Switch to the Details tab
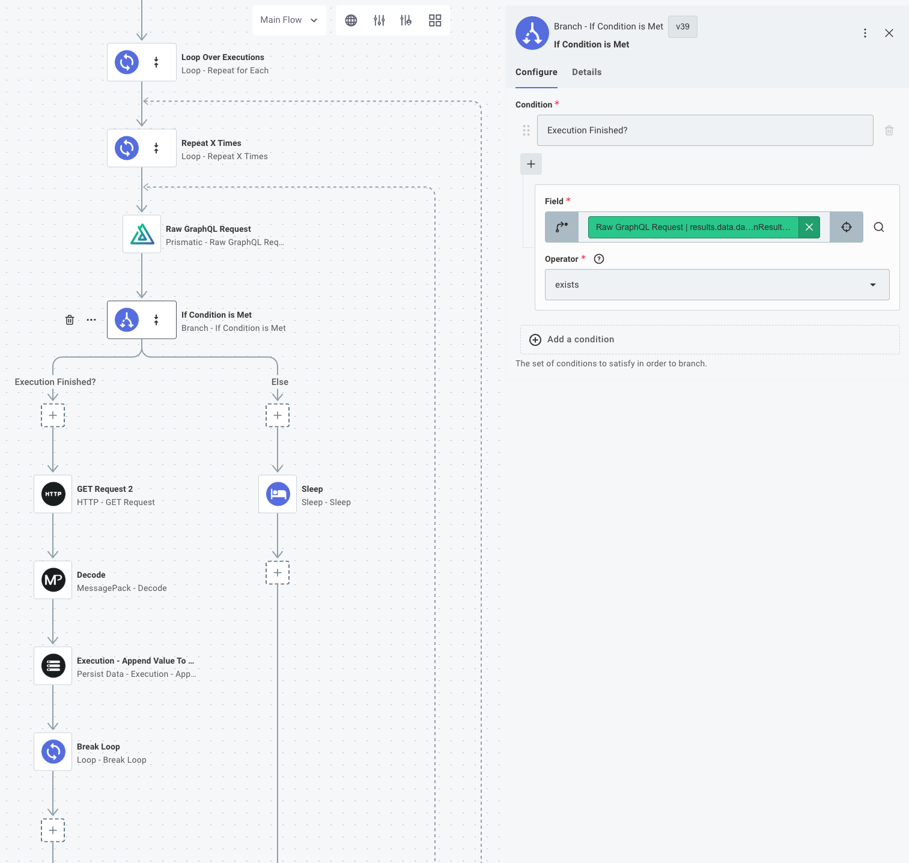This screenshot has width=909, height=863. [586, 72]
